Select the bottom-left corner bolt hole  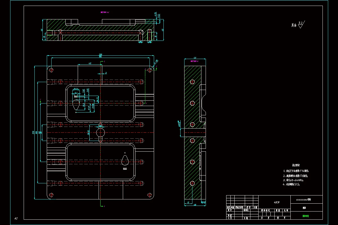point(51,195)
